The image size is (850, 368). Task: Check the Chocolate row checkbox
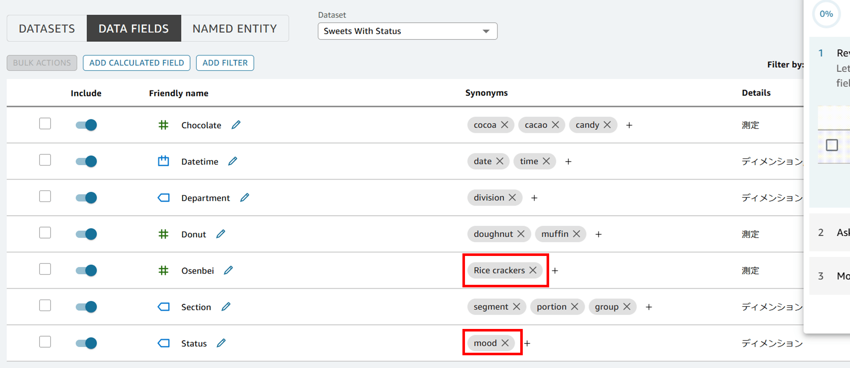click(x=45, y=124)
